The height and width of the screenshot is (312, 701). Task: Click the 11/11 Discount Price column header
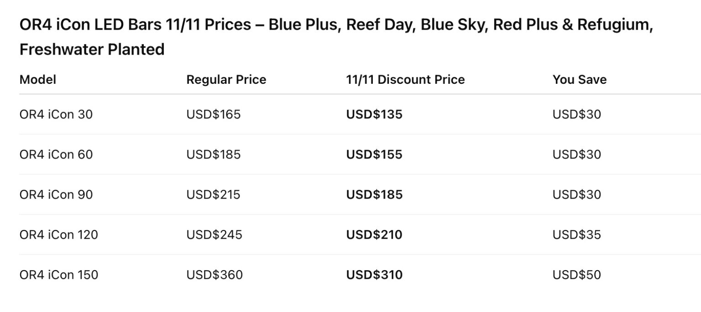click(x=405, y=80)
